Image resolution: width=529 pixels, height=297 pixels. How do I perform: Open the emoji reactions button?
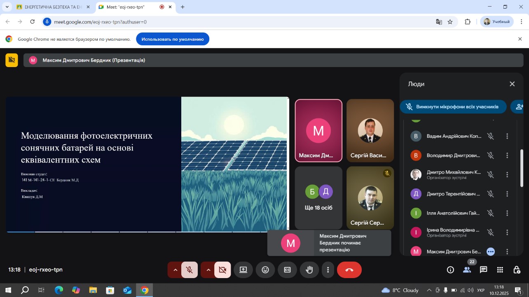coord(265,270)
